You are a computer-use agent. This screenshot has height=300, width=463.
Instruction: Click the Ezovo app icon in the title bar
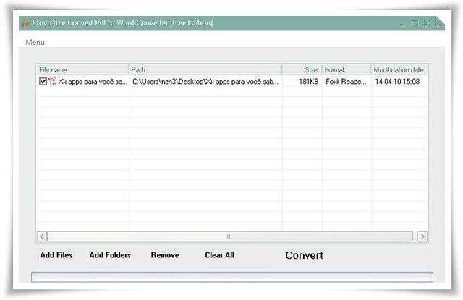click(x=25, y=22)
